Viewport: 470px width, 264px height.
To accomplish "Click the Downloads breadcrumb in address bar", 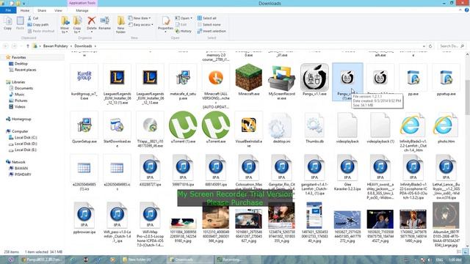I will [x=83, y=46].
